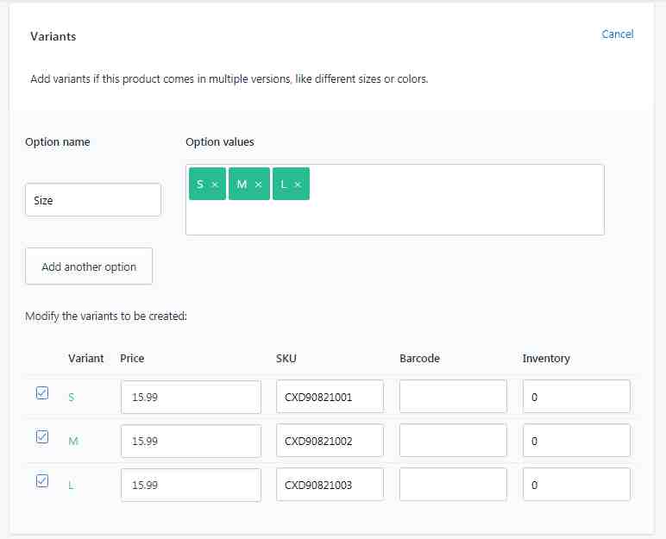The height and width of the screenshot is (539, 666).
Task: Select SKU field CXD90821003
Action: (x=330, y=485)
